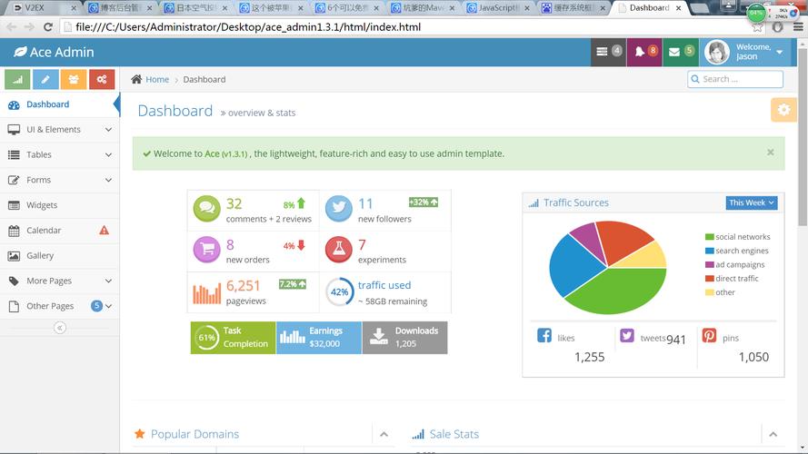Viewport: 808px width, 454px height.
Task: Go to the Home breadcrumb link
Action: pyautogui.click(x=157, y=79)
